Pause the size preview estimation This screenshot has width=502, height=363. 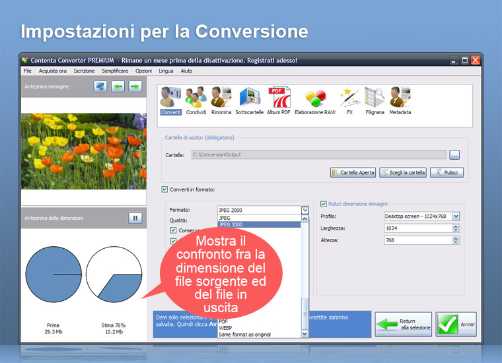135,218
